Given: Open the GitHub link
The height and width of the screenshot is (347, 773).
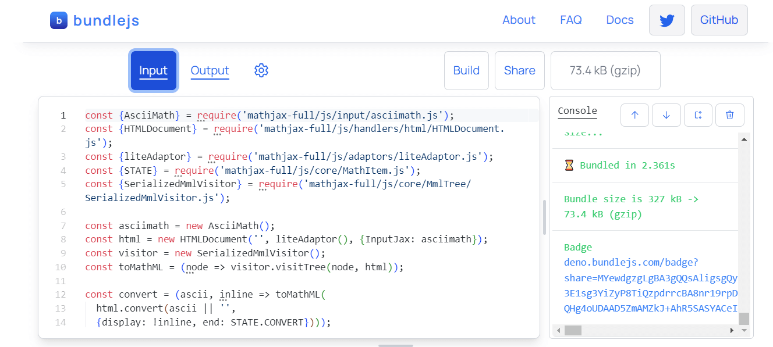Looking at the screenshot, I should pyautogui.click(x=719, y=20).
